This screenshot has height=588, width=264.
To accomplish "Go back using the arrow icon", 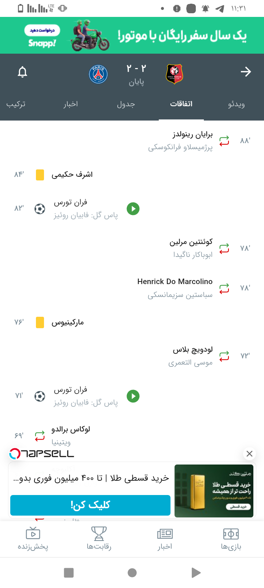I will click(x=246, y=72).
